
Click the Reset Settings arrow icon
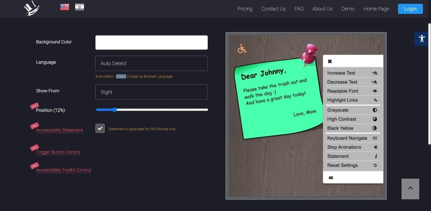(x=375, y=165)
